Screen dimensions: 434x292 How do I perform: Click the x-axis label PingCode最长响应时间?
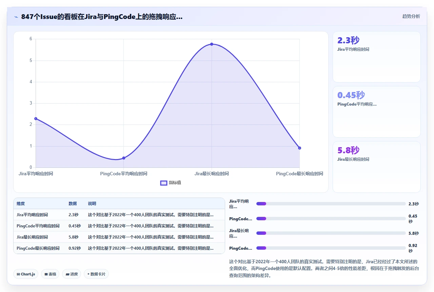pyautogui.click(x=299, y=174)
